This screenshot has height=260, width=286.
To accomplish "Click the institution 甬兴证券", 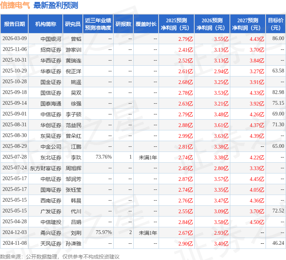I will 51,233.
